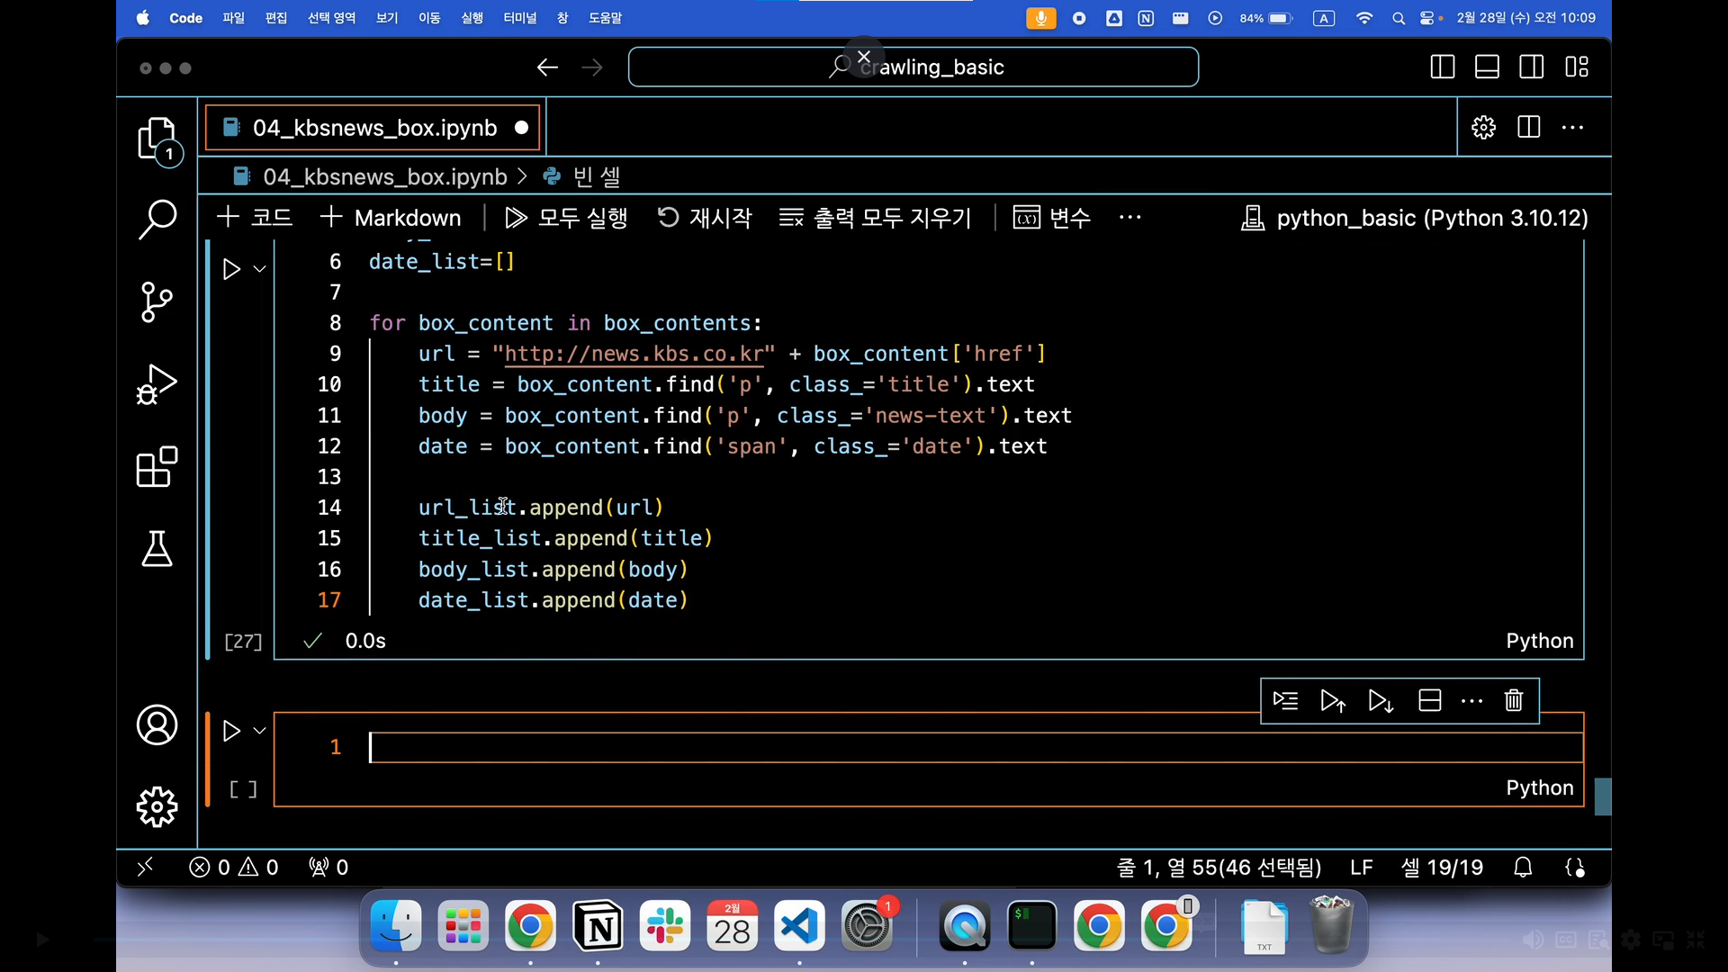Expand run options for empty cell
Viewport: 1728px width, 972px height.
(259, 731)
